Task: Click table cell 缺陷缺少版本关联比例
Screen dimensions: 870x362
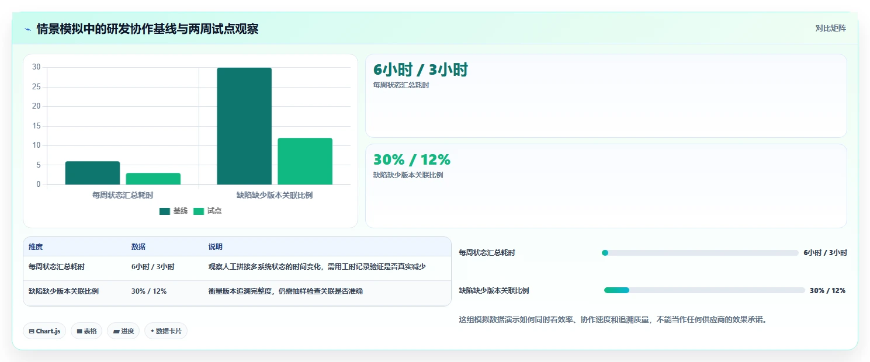Action: click(x=64, y=291)
